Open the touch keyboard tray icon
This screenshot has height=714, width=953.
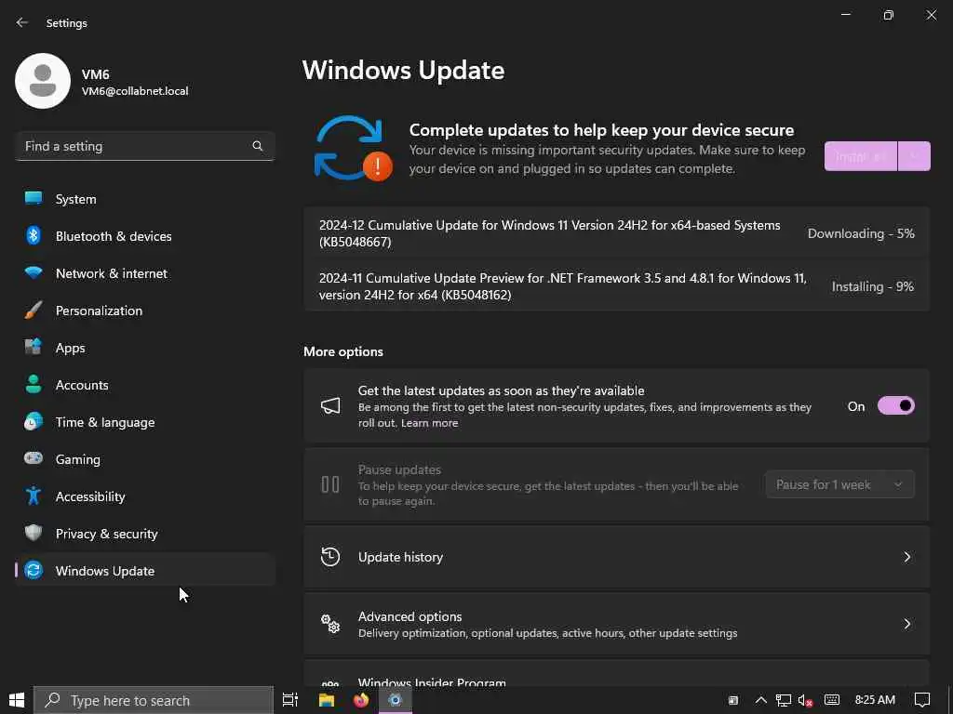pyautogui.click(x=832, y=700)
